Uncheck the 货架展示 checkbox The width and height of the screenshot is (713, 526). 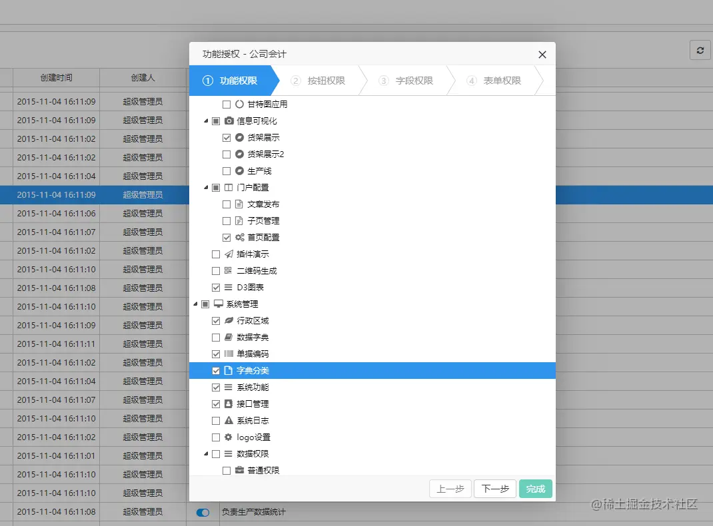(x=227, y=138)
